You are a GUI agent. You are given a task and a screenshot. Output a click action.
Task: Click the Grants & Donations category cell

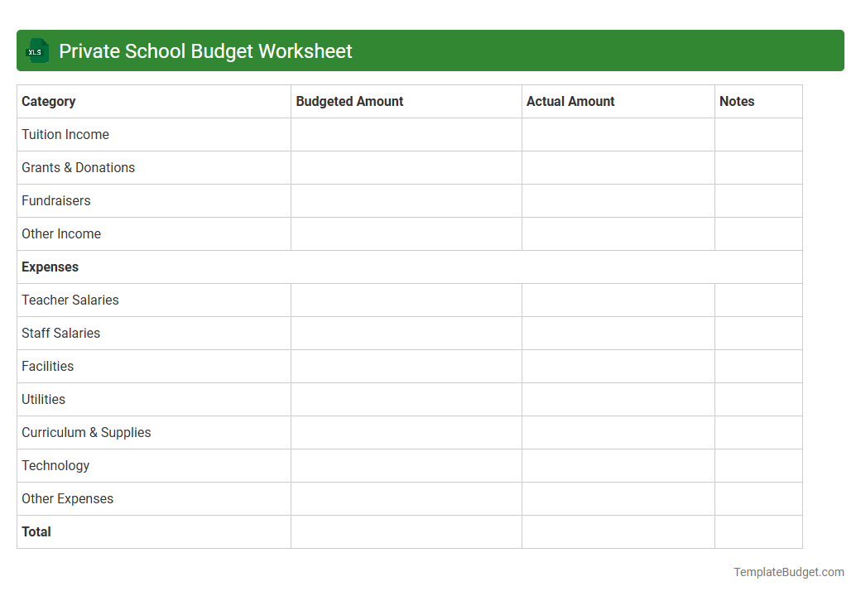pos(78,167)
